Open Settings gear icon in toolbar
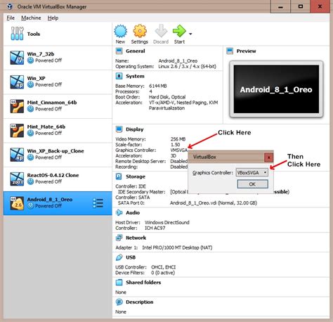333x322 pixels. pos(140,31)
